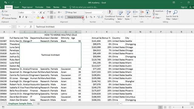Switch to Page Layout view in status bar
This screenshot has width=194, height=109.
point(165,107)
